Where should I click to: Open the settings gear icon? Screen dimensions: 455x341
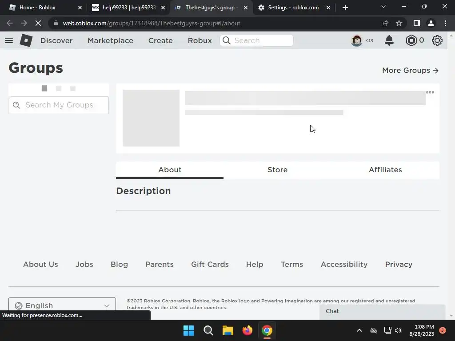point(437,40)
